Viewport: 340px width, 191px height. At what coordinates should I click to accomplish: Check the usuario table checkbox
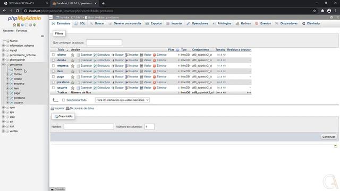[x=53, y=88]
